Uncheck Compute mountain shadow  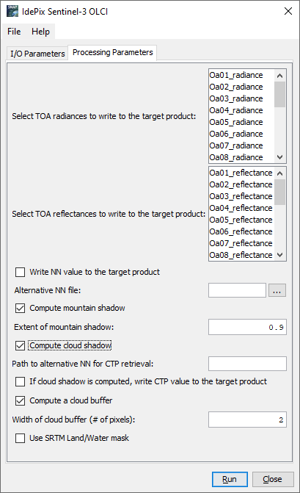[20, 308]
